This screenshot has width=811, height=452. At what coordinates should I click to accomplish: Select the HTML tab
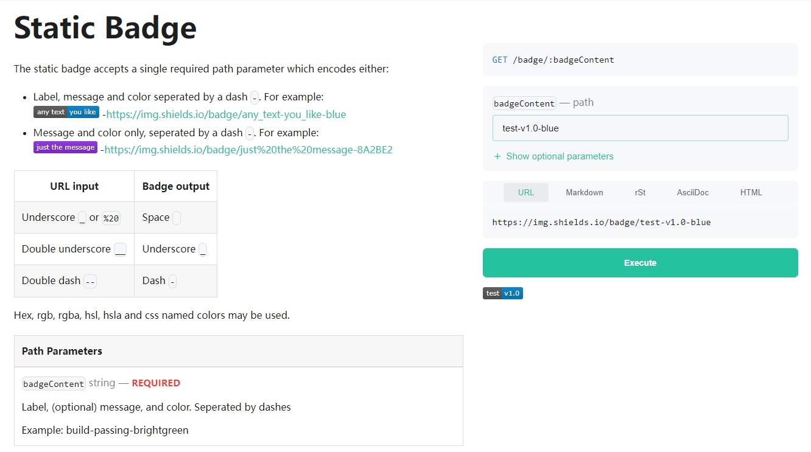(751, 192)
